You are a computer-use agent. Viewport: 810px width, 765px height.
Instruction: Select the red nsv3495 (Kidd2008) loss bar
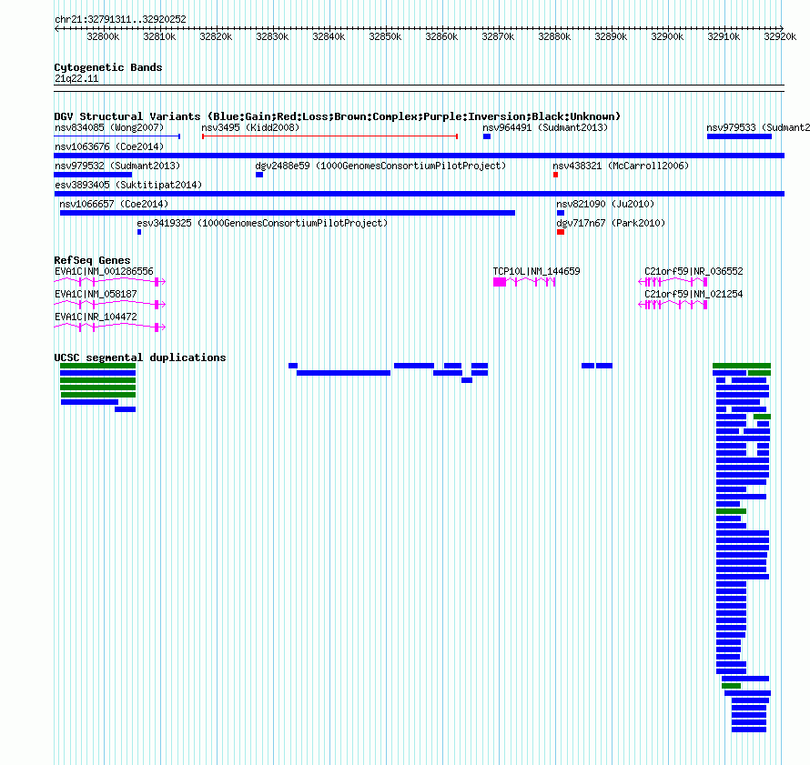tap(329, 136)
